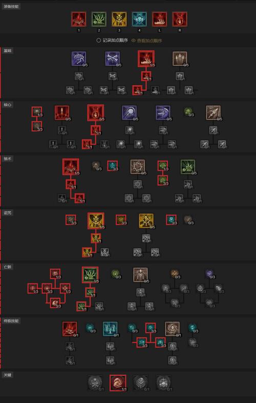Select the skill bound to slot L

tap(160, 20)
